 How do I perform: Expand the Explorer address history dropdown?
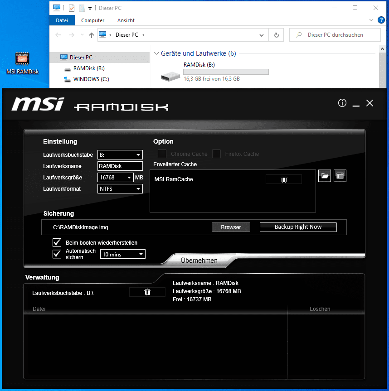[x=261, y=35]
